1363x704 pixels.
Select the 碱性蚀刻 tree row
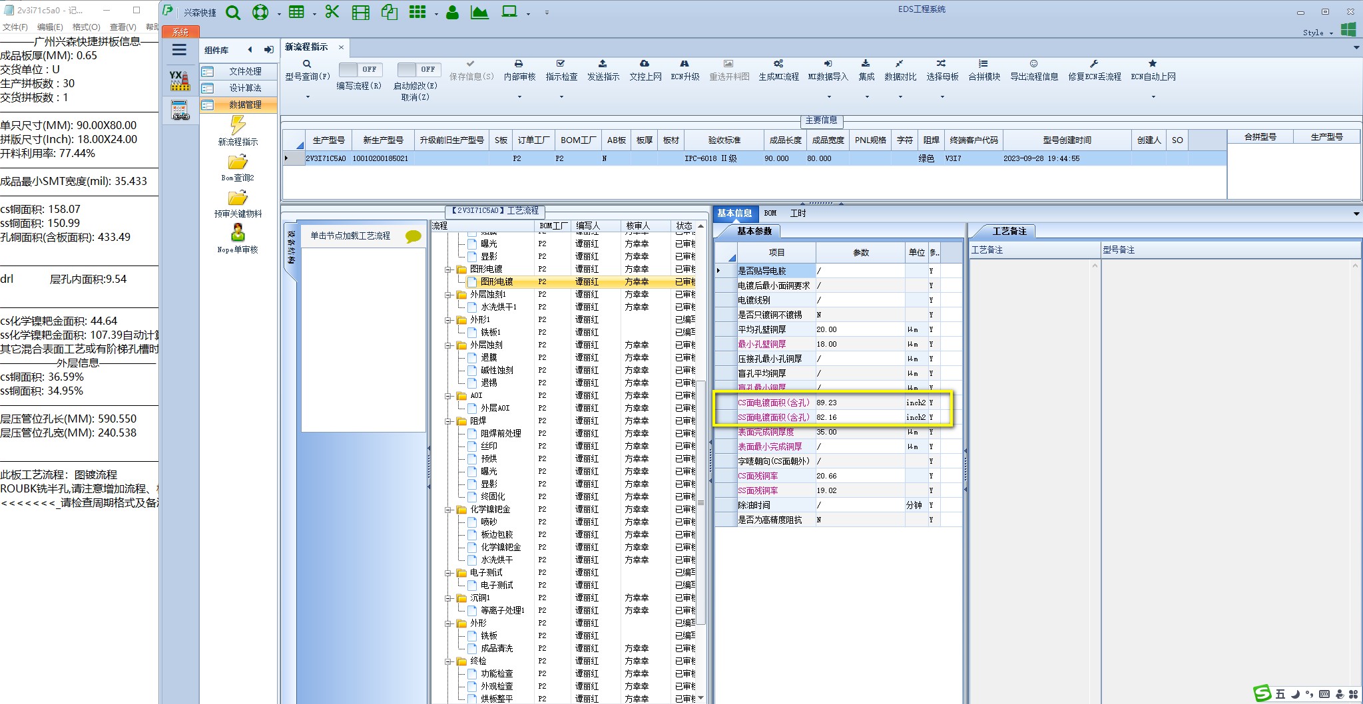coord(497,370)
